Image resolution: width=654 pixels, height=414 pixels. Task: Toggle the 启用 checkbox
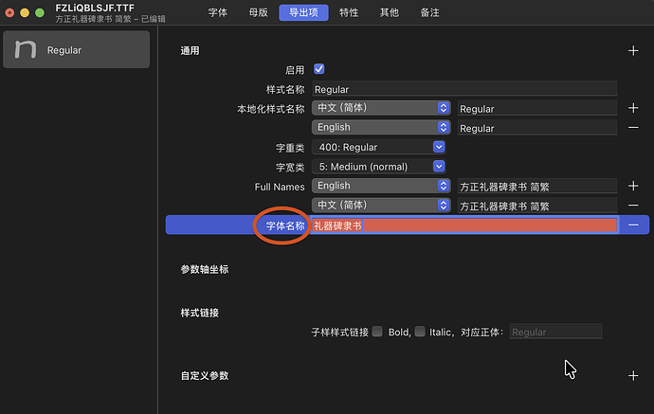(319, 69)
